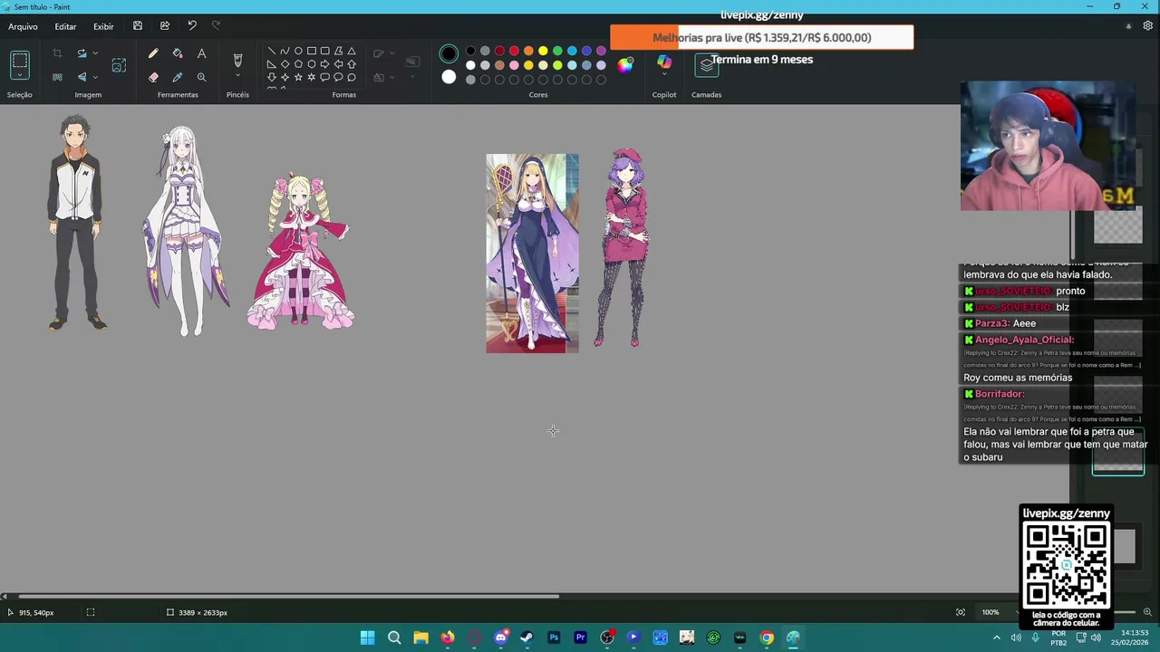Select the Fill bucket tool
1160x652 pixels.
[x=178, y=53]
